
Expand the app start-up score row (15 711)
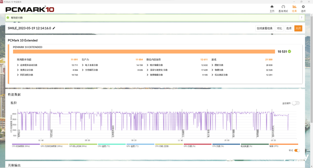(18, 65)
